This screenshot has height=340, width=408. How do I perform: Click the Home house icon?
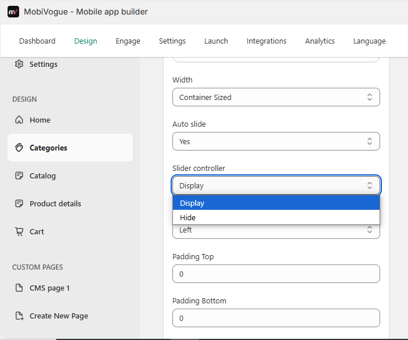click(x=19, y=120)
